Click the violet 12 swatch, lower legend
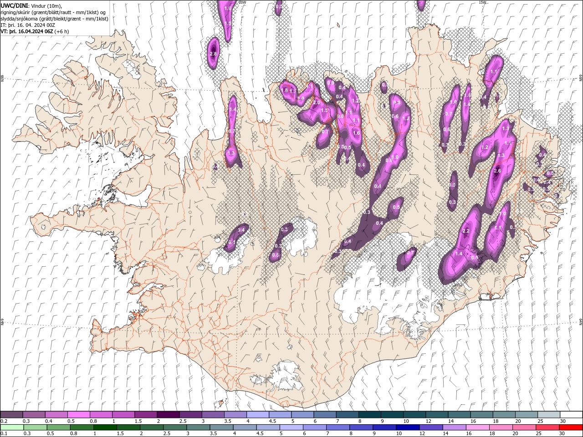Screen dimensions: 583x437 click(x=430, y=427)
